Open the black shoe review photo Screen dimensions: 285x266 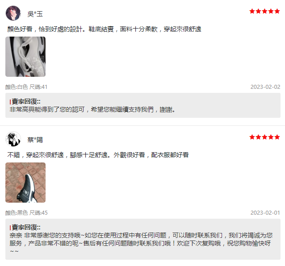point(25,183)
